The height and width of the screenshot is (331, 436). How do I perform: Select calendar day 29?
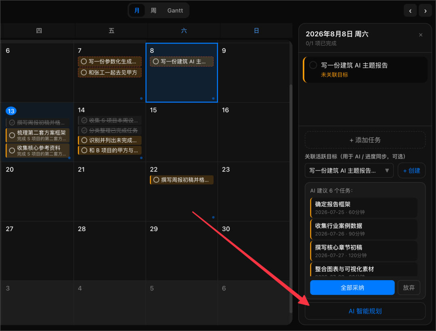(x=182, y=251)
